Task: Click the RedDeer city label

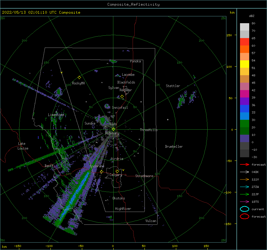Action: 126,90
